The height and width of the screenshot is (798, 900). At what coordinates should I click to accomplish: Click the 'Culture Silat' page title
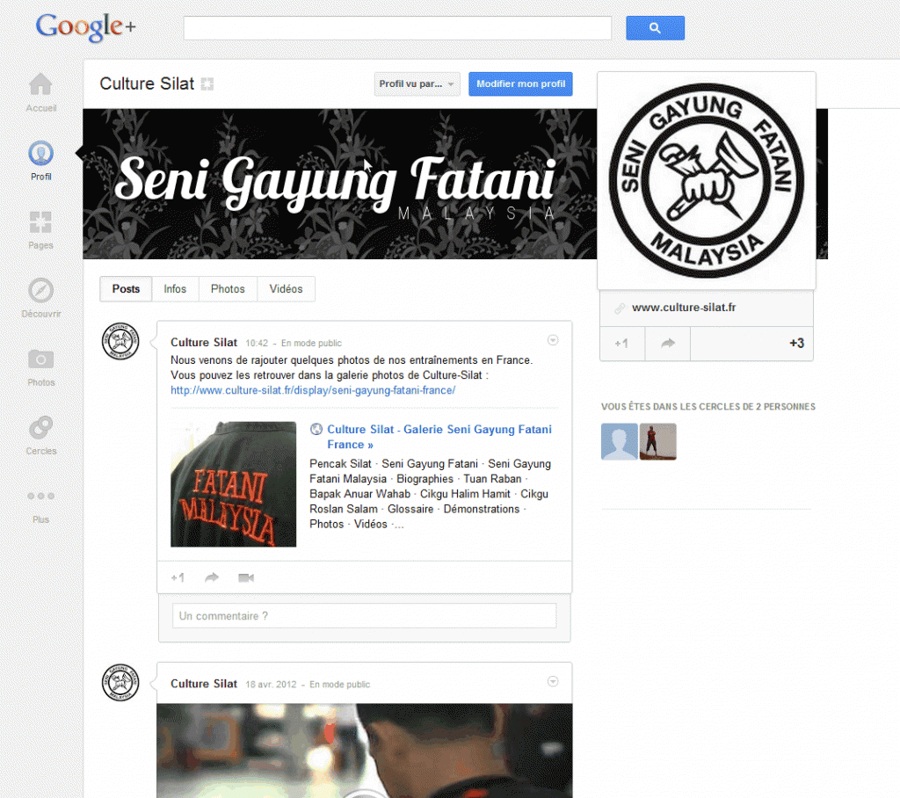point(147,83)
